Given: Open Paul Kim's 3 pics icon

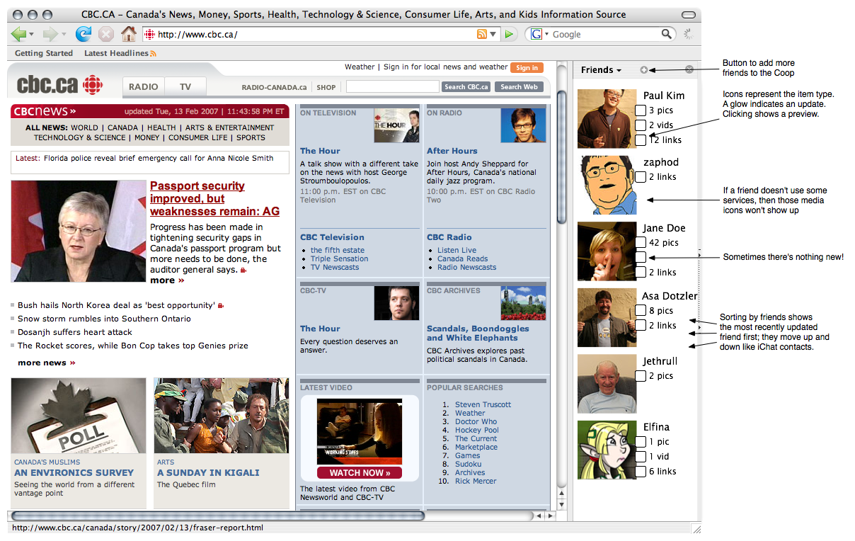Looking at the screenshot, I should 641,110.
